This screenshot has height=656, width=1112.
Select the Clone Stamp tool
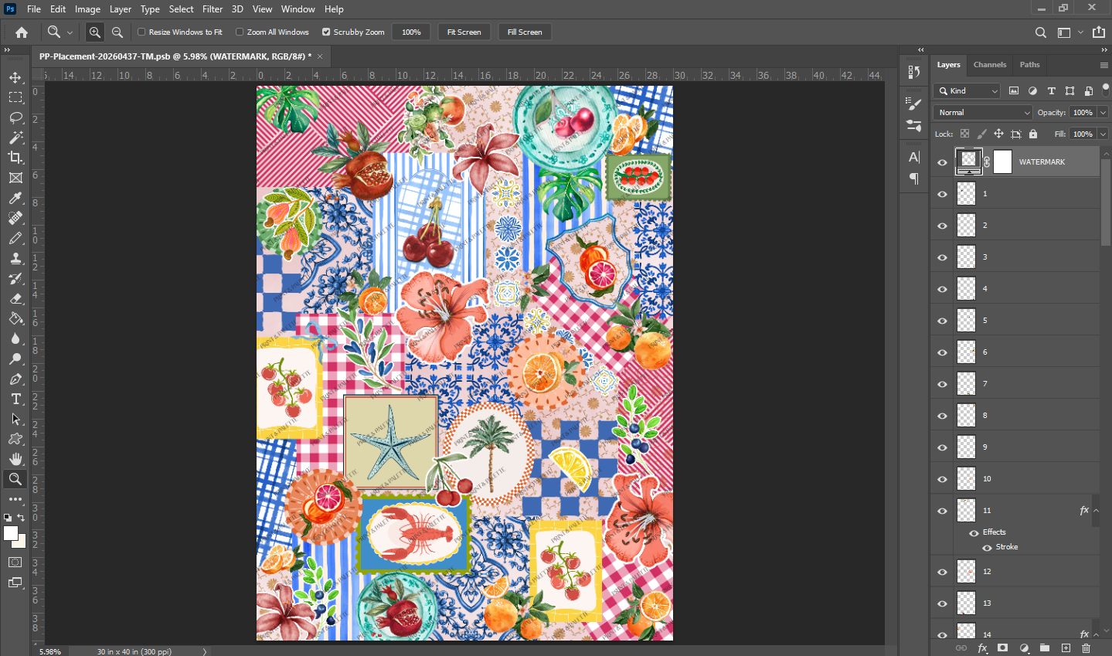click(15, 258)
